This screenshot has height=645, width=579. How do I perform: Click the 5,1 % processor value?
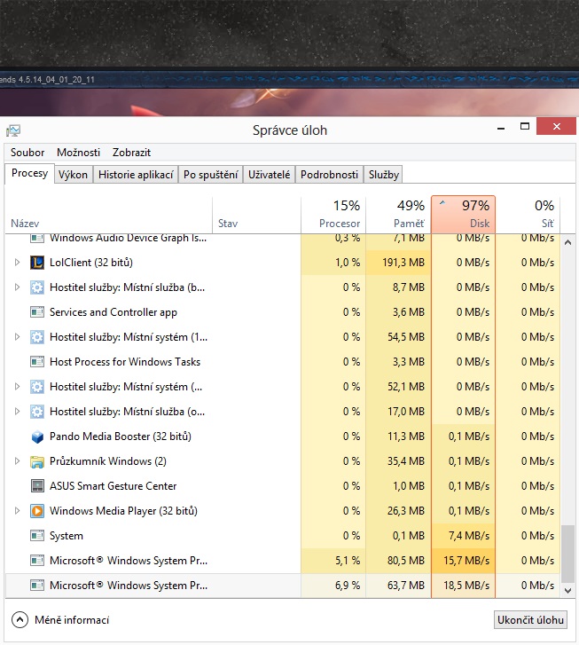click(x=348, y=561)
